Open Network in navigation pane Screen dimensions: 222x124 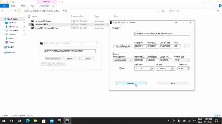coord(11,52)
